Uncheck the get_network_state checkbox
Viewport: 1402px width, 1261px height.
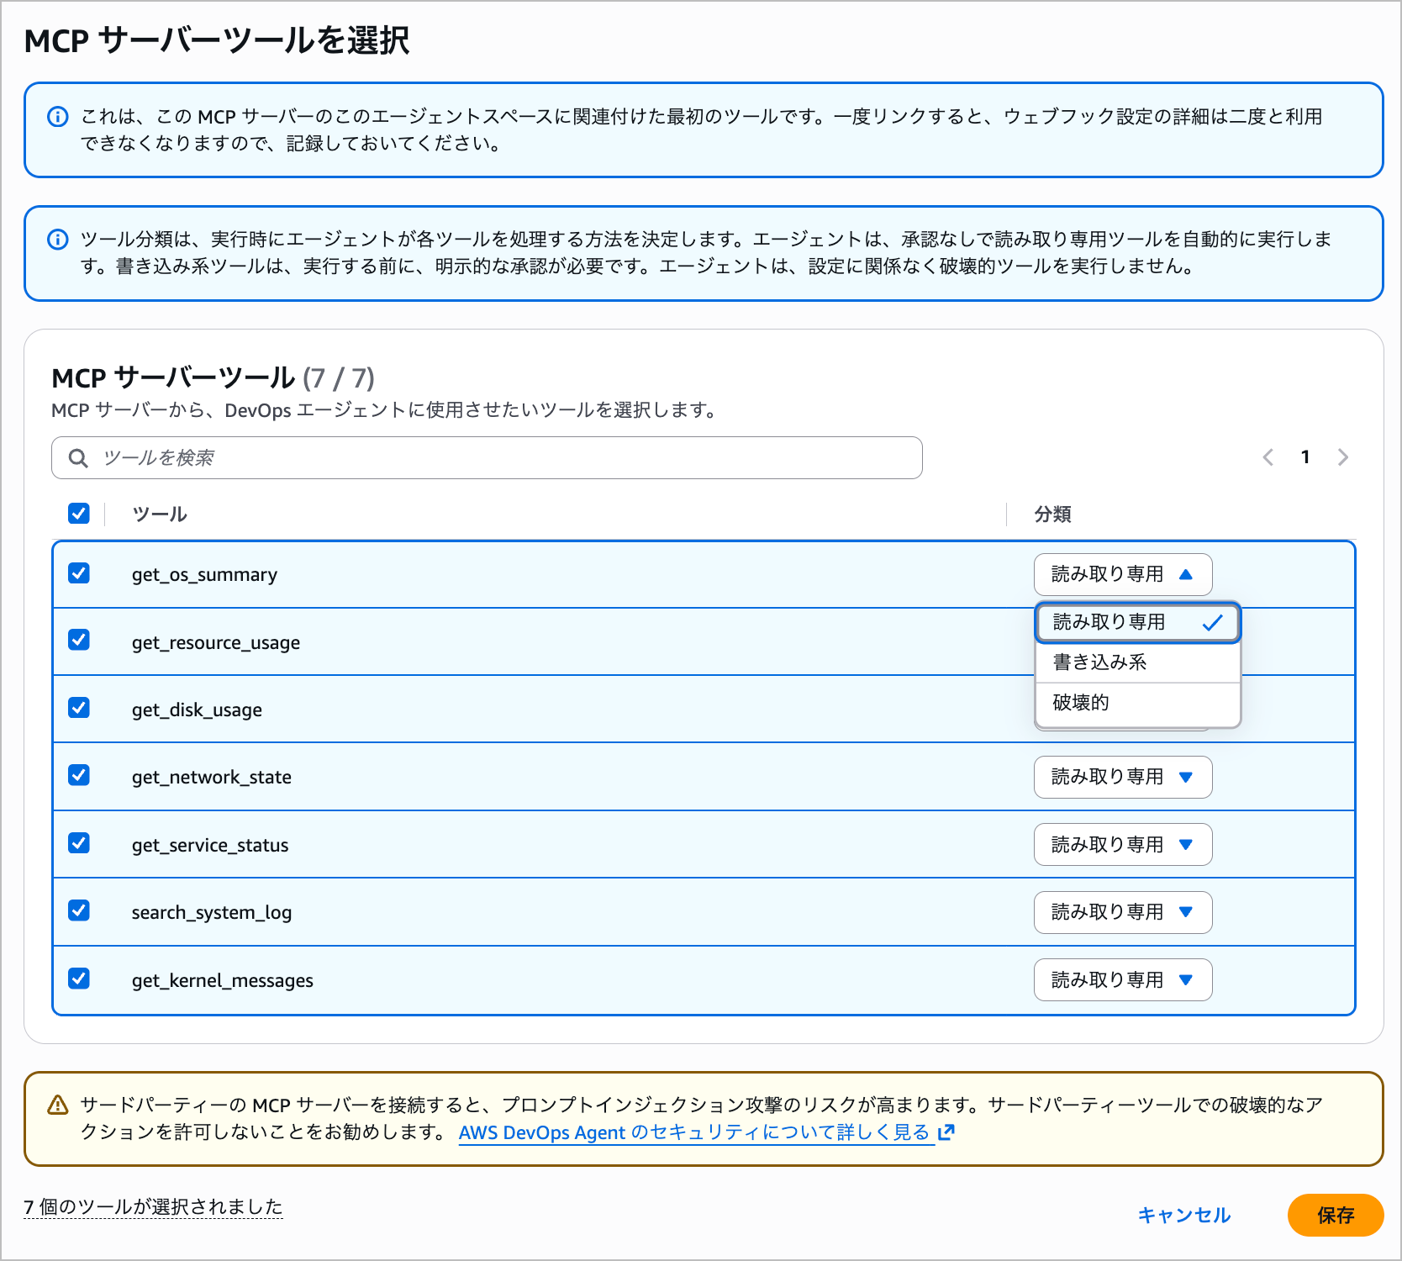79,775
